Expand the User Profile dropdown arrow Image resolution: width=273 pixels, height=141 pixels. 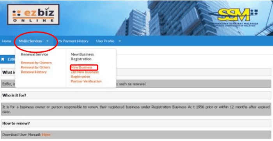(120, 41)
